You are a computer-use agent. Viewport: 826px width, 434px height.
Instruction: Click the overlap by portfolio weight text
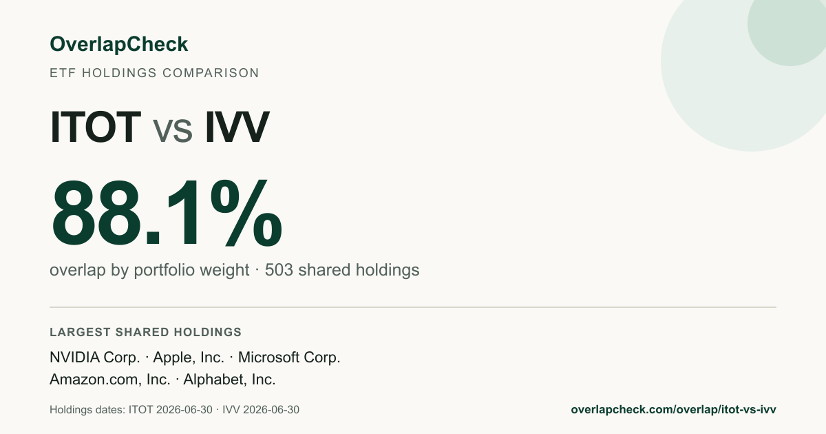pos(149,270)
